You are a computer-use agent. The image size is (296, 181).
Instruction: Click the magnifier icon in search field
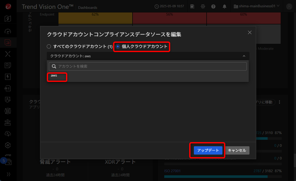pyautogui.click(x=54, y=66)
